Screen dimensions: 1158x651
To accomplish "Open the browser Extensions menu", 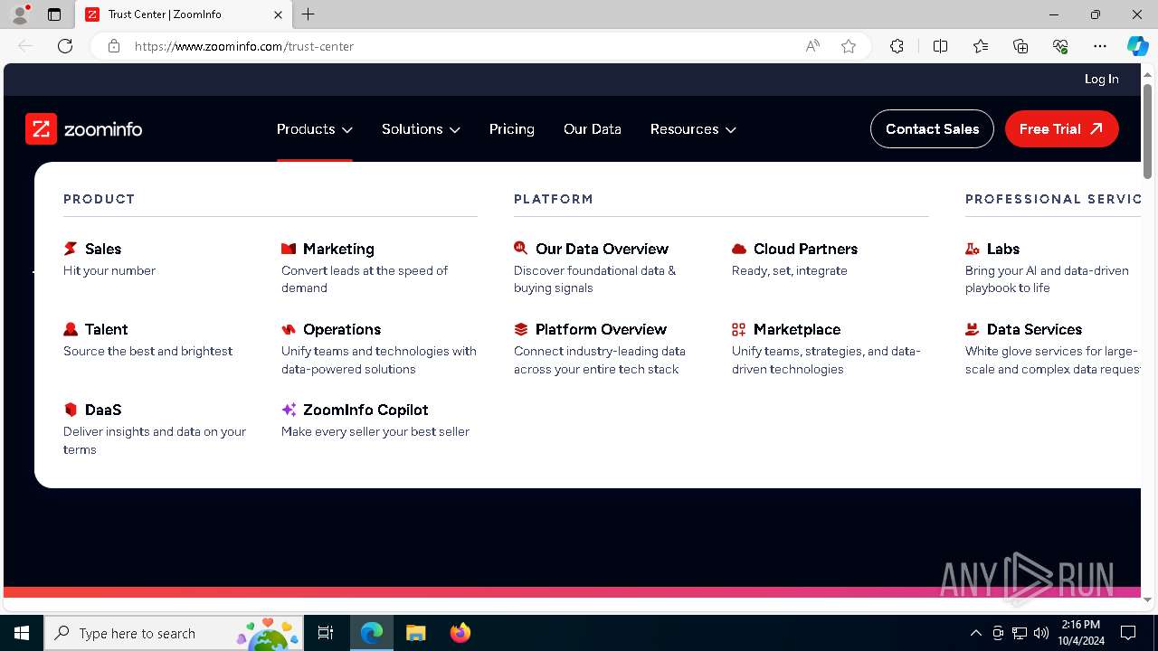I will [897, 46].
